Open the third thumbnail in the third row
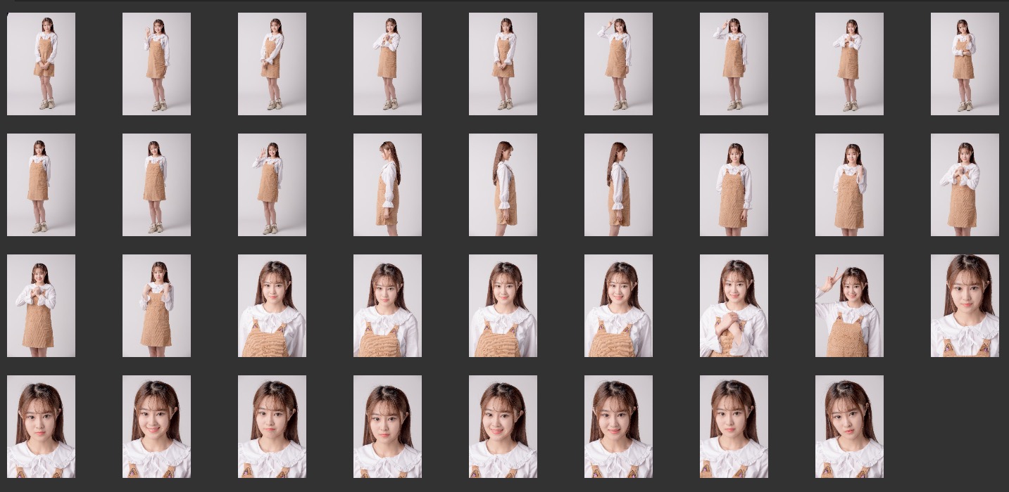The height and width of the screenshot is (492, 1009). [x=272, y=306]
